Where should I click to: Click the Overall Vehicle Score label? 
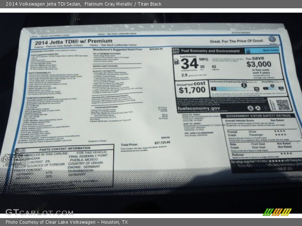[x=239, y=121]
